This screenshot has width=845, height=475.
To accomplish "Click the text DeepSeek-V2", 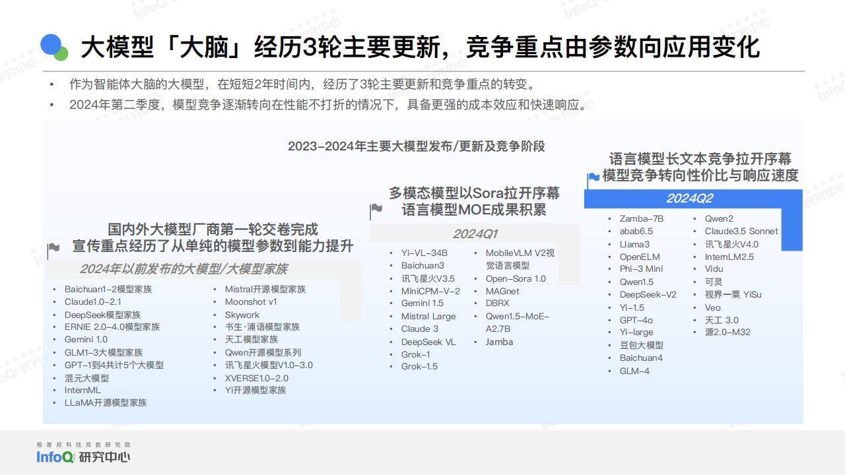I will click(x=648, y=294).
